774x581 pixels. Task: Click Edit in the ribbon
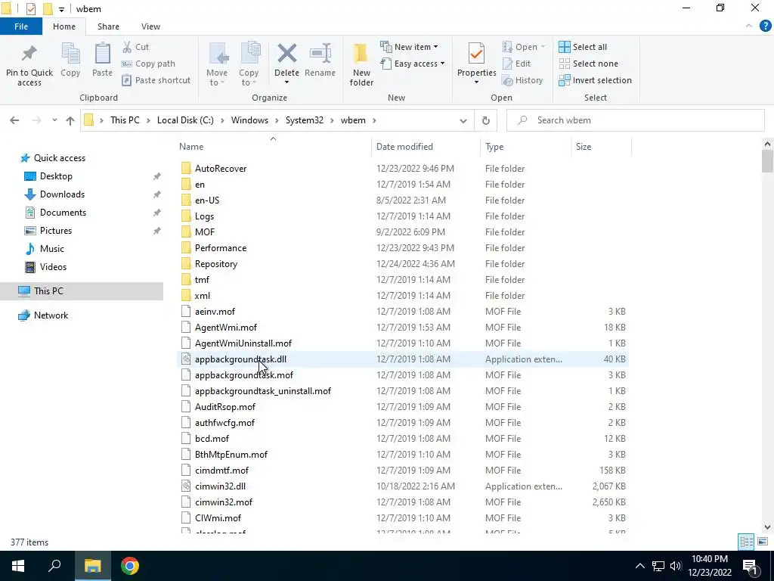coord(516,64)
